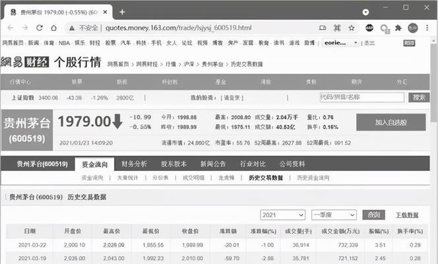Screen dimensions: 438x264
Task: Click the 搜索 search button
Action: pos(419,97)
